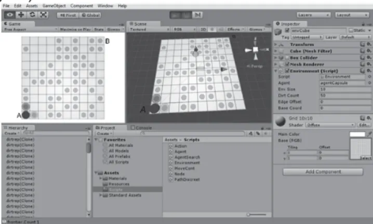Open the Textured draw mode dropdown
The height and width of the screenshot is (224, 373).
[150, 29]
